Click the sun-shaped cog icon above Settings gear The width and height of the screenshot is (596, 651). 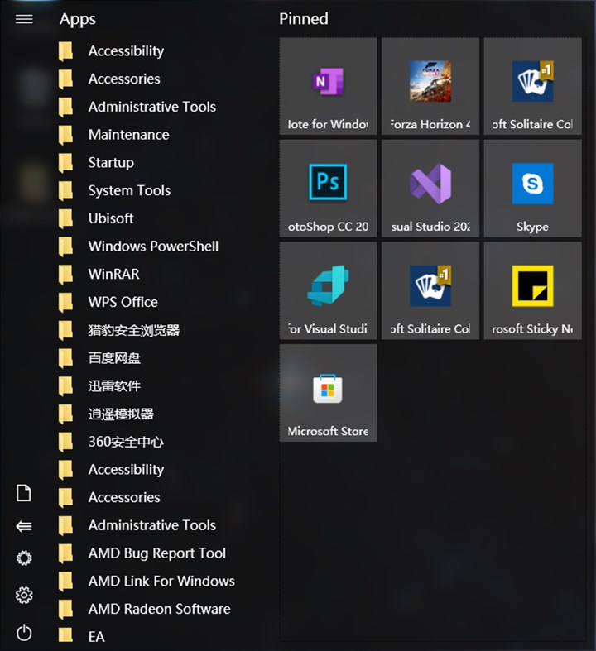(24, 558)
